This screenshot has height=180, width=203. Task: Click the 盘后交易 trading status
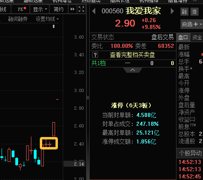click(x=162, y=37)
